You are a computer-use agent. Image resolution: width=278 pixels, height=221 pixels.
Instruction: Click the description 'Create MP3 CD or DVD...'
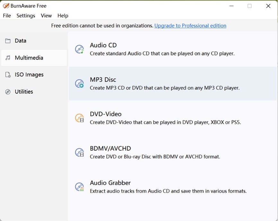pyautogui.click(x=165, y=88)
